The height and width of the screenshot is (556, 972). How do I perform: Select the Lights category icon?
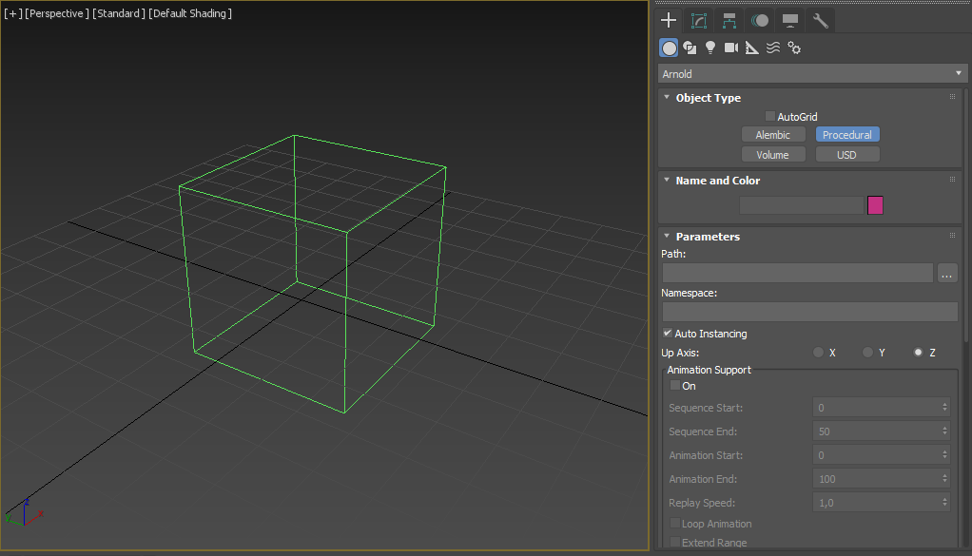710,48
